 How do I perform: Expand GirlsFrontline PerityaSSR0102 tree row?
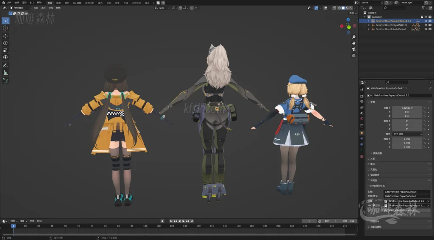coord(369,25)
